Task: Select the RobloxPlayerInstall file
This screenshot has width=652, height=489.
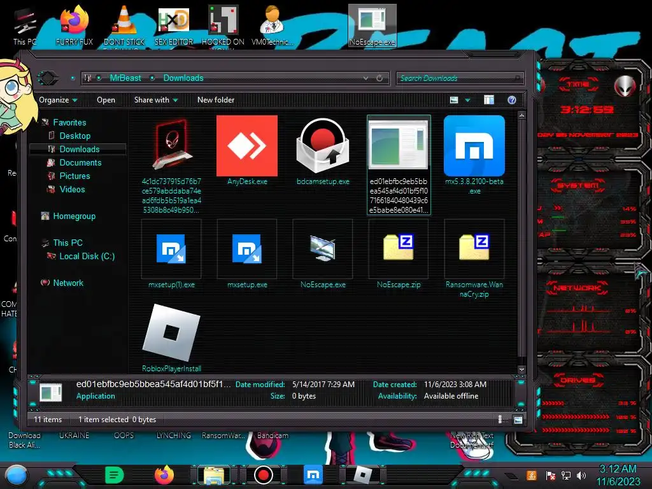Action: (171, 332)
